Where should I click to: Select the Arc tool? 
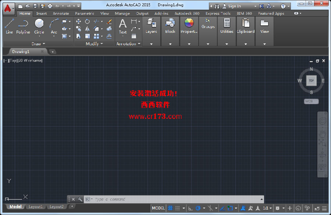click(x=54, y=26)
